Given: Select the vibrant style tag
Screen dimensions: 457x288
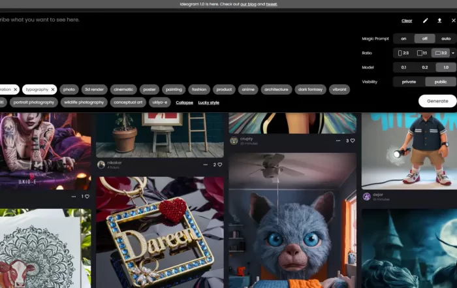Looking at the screenshot, I should point(339,89).
